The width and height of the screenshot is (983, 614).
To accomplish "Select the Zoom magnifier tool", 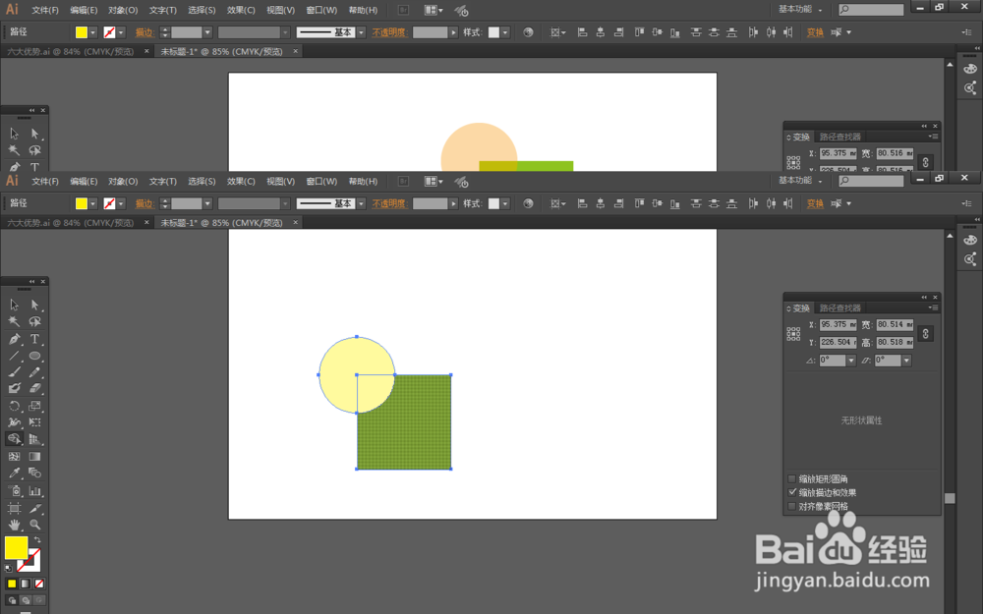I will [x=35, y=525].
